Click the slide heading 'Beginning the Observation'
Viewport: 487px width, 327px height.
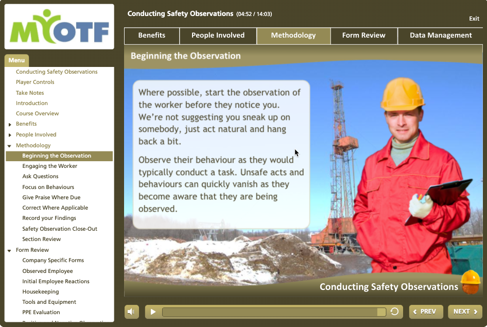point(186,56)
